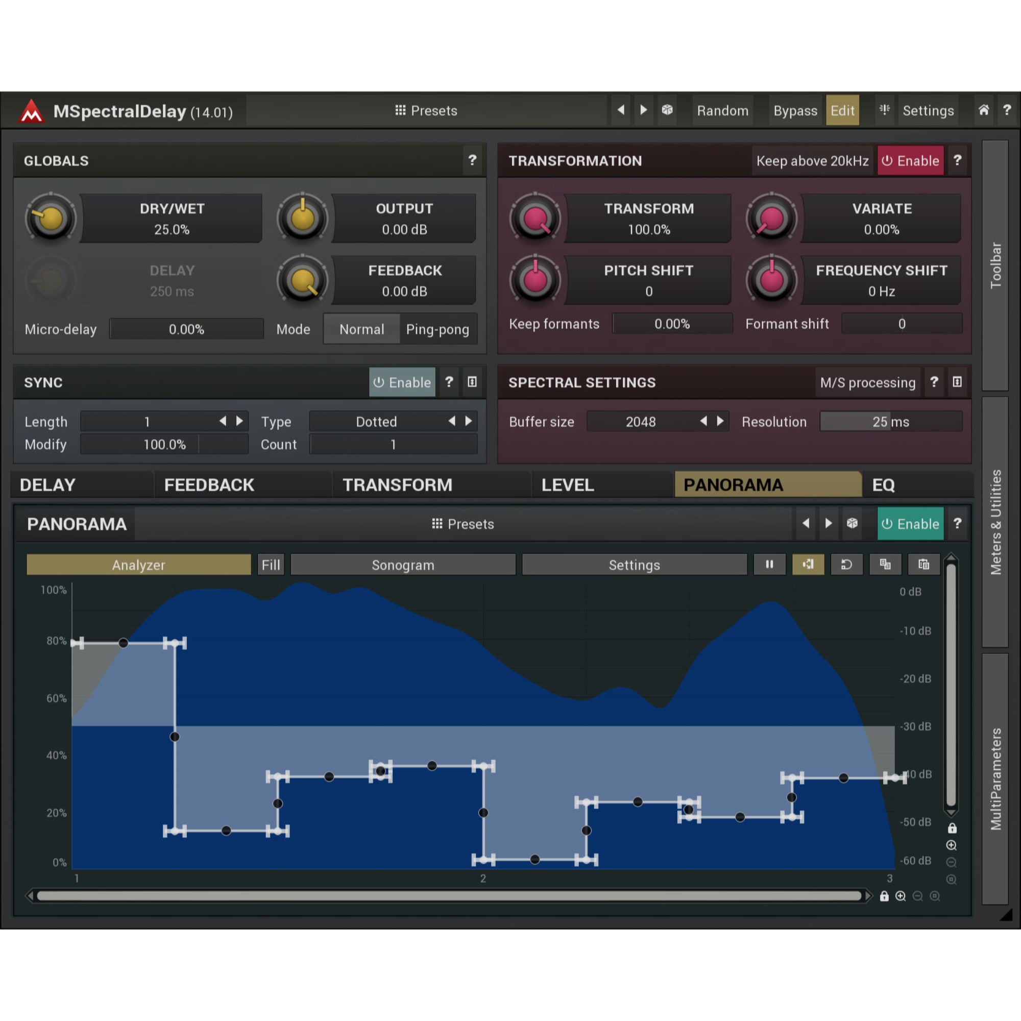This screenshot has width=1021, height=1021.
Task: Pause the analyzer display
Action: click(769, 565)
